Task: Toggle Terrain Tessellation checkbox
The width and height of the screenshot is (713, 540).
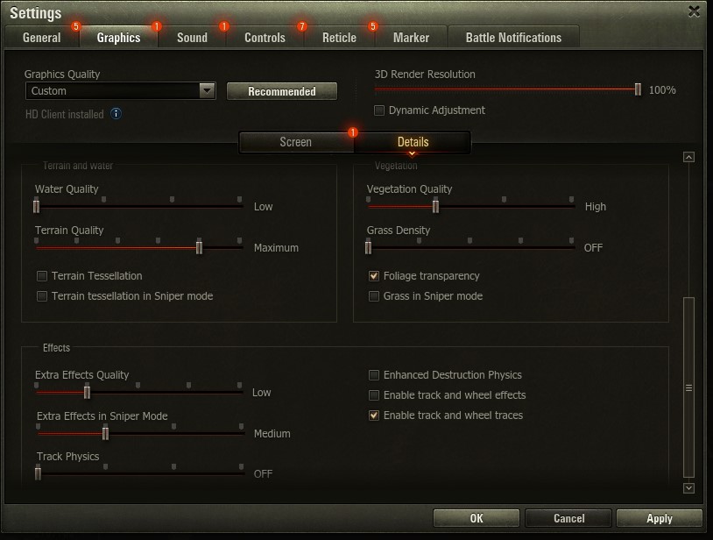Action: (42, 276)
